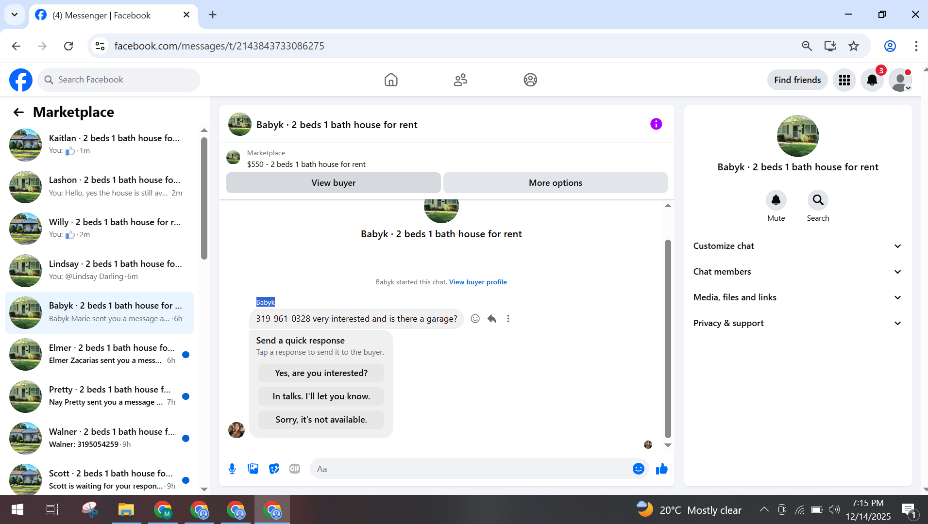Open the Facebook home logo

pos(21,80)
